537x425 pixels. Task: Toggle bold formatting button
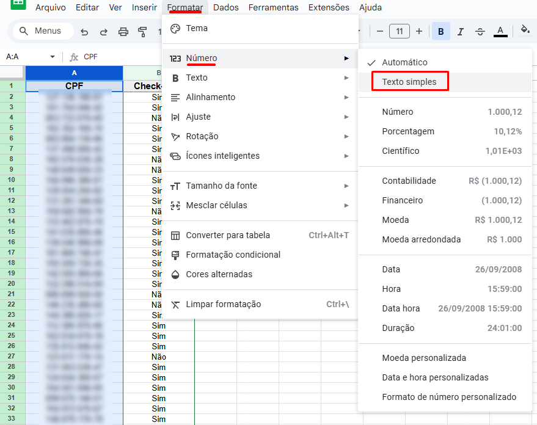[x=440, y=31]
